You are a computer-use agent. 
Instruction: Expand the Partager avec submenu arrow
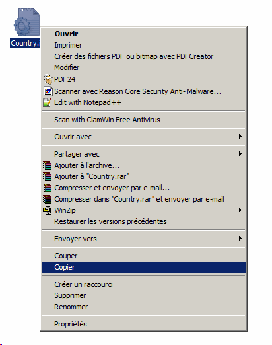[240, 153]
